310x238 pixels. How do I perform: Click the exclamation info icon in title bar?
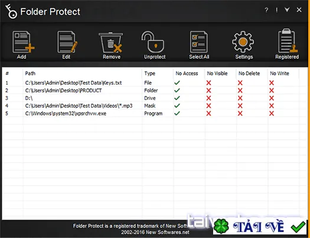[276, 10]
